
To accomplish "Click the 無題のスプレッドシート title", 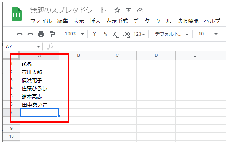I will click(68, 10).
